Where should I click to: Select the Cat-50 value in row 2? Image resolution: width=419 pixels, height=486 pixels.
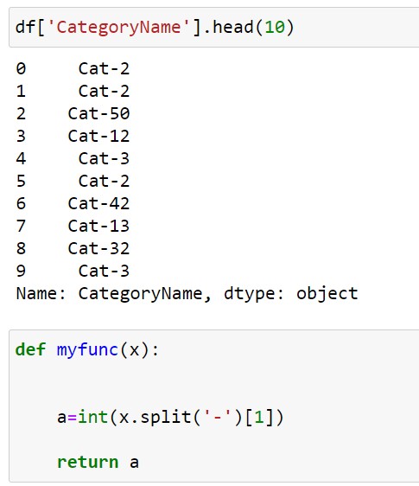click(98, 113)
